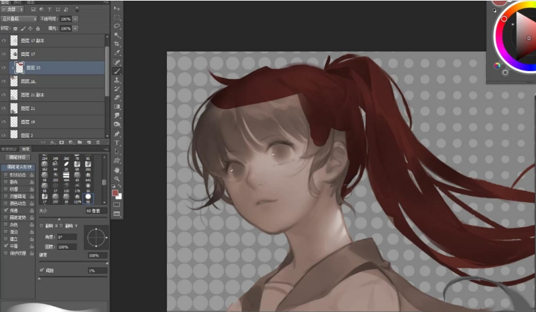This screenshot has height=312, width=536.
Task: Toggle visibility of 图层 23
Action: point(4,68)
